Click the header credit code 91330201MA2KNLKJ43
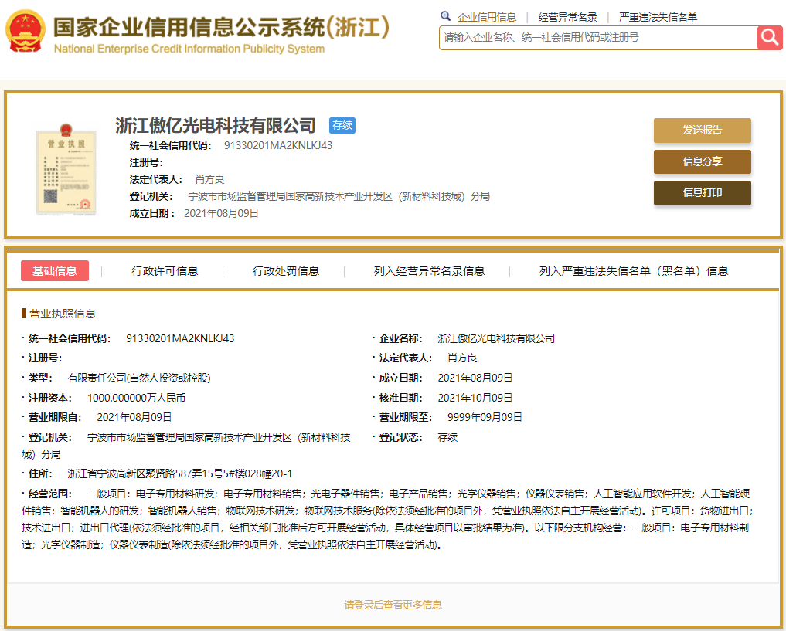The image size is (786, 631). click(x=278, y=145)
